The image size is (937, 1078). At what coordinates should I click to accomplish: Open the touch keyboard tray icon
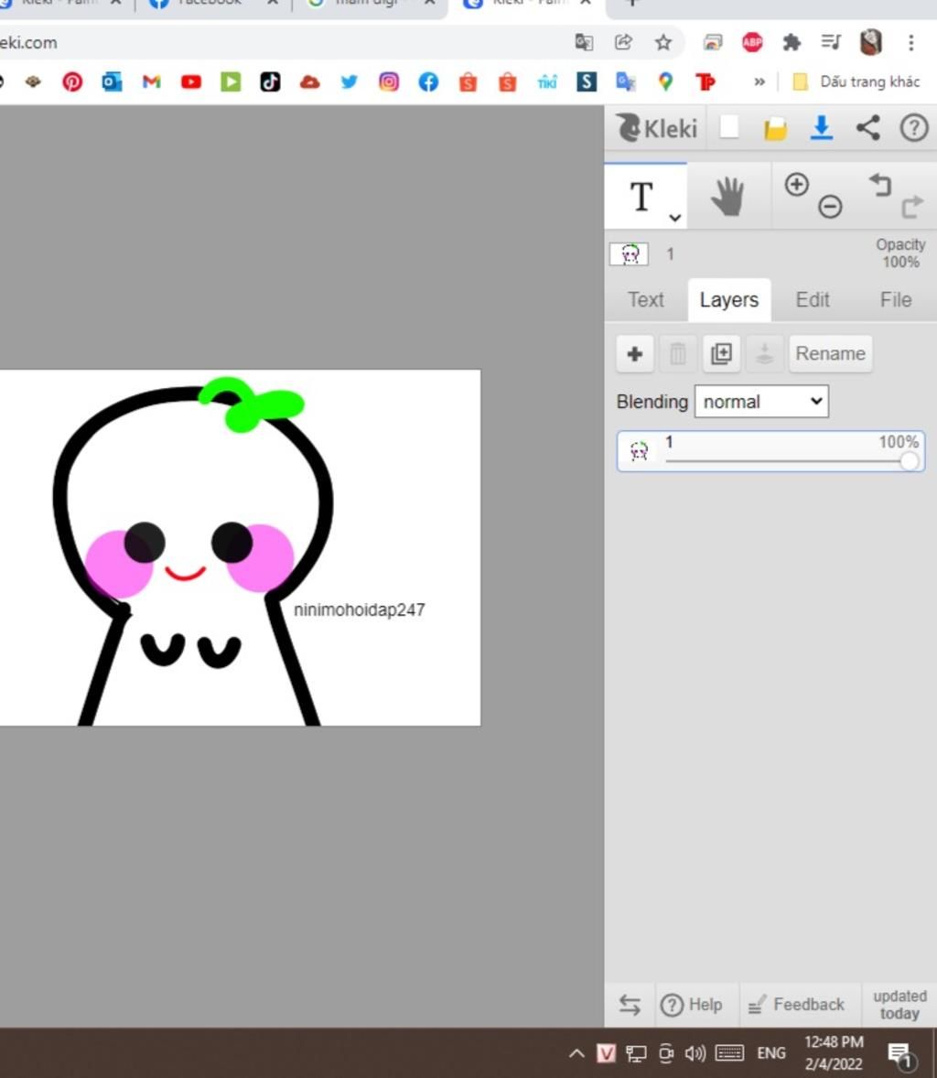click(x=729, y=1053)
